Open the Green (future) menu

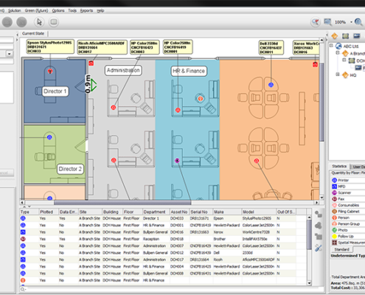tap(36, 10)
